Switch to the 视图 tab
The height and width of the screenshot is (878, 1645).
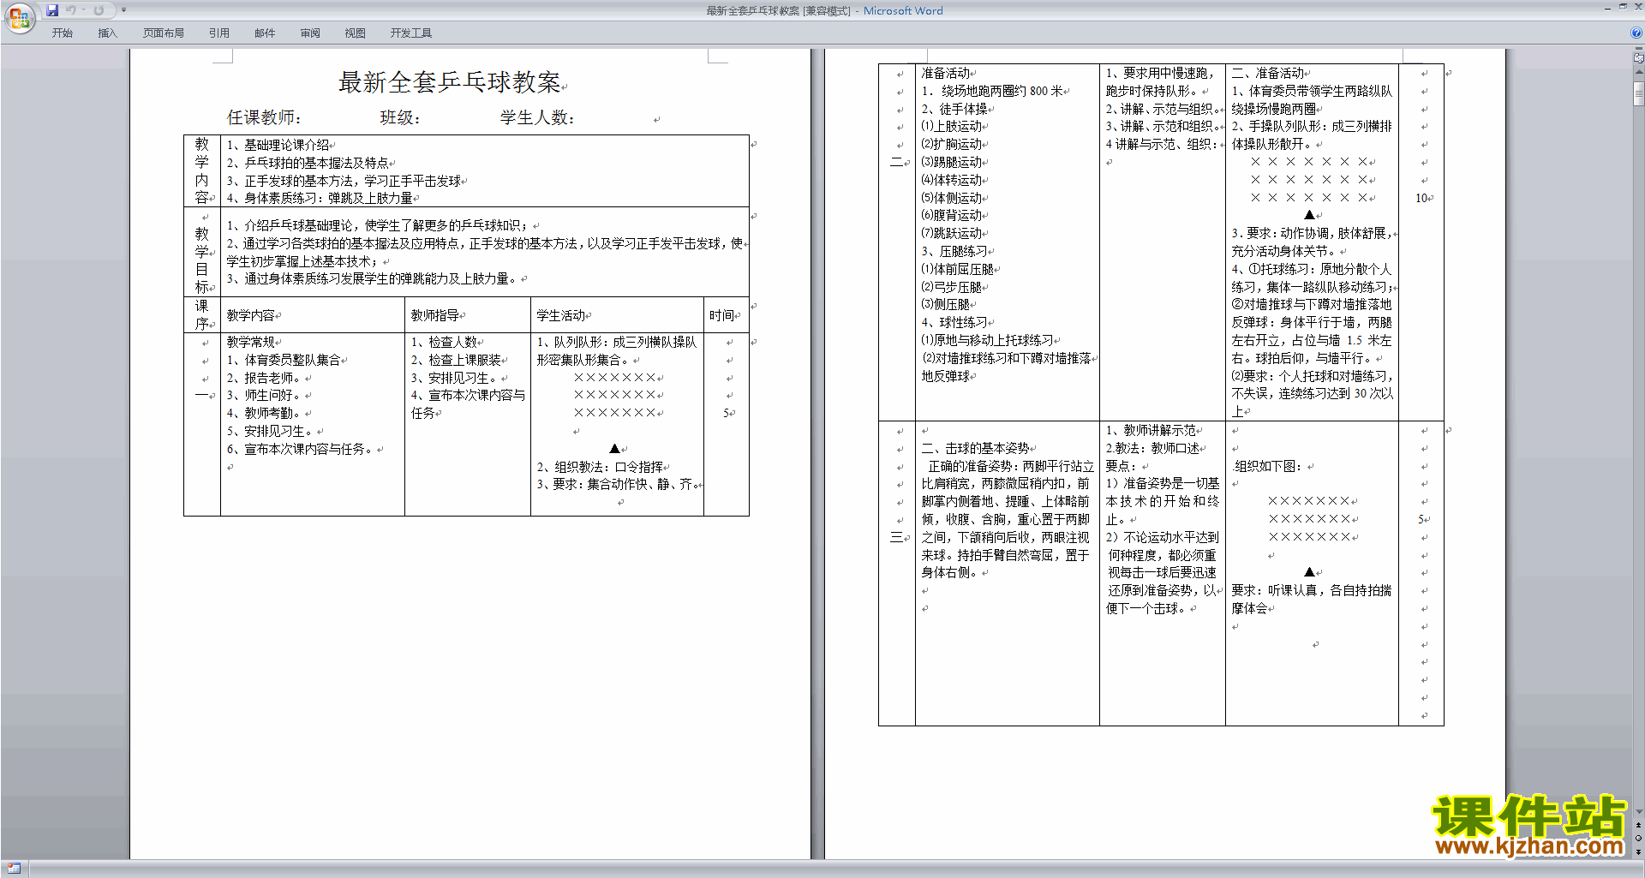tap(356, 33)
